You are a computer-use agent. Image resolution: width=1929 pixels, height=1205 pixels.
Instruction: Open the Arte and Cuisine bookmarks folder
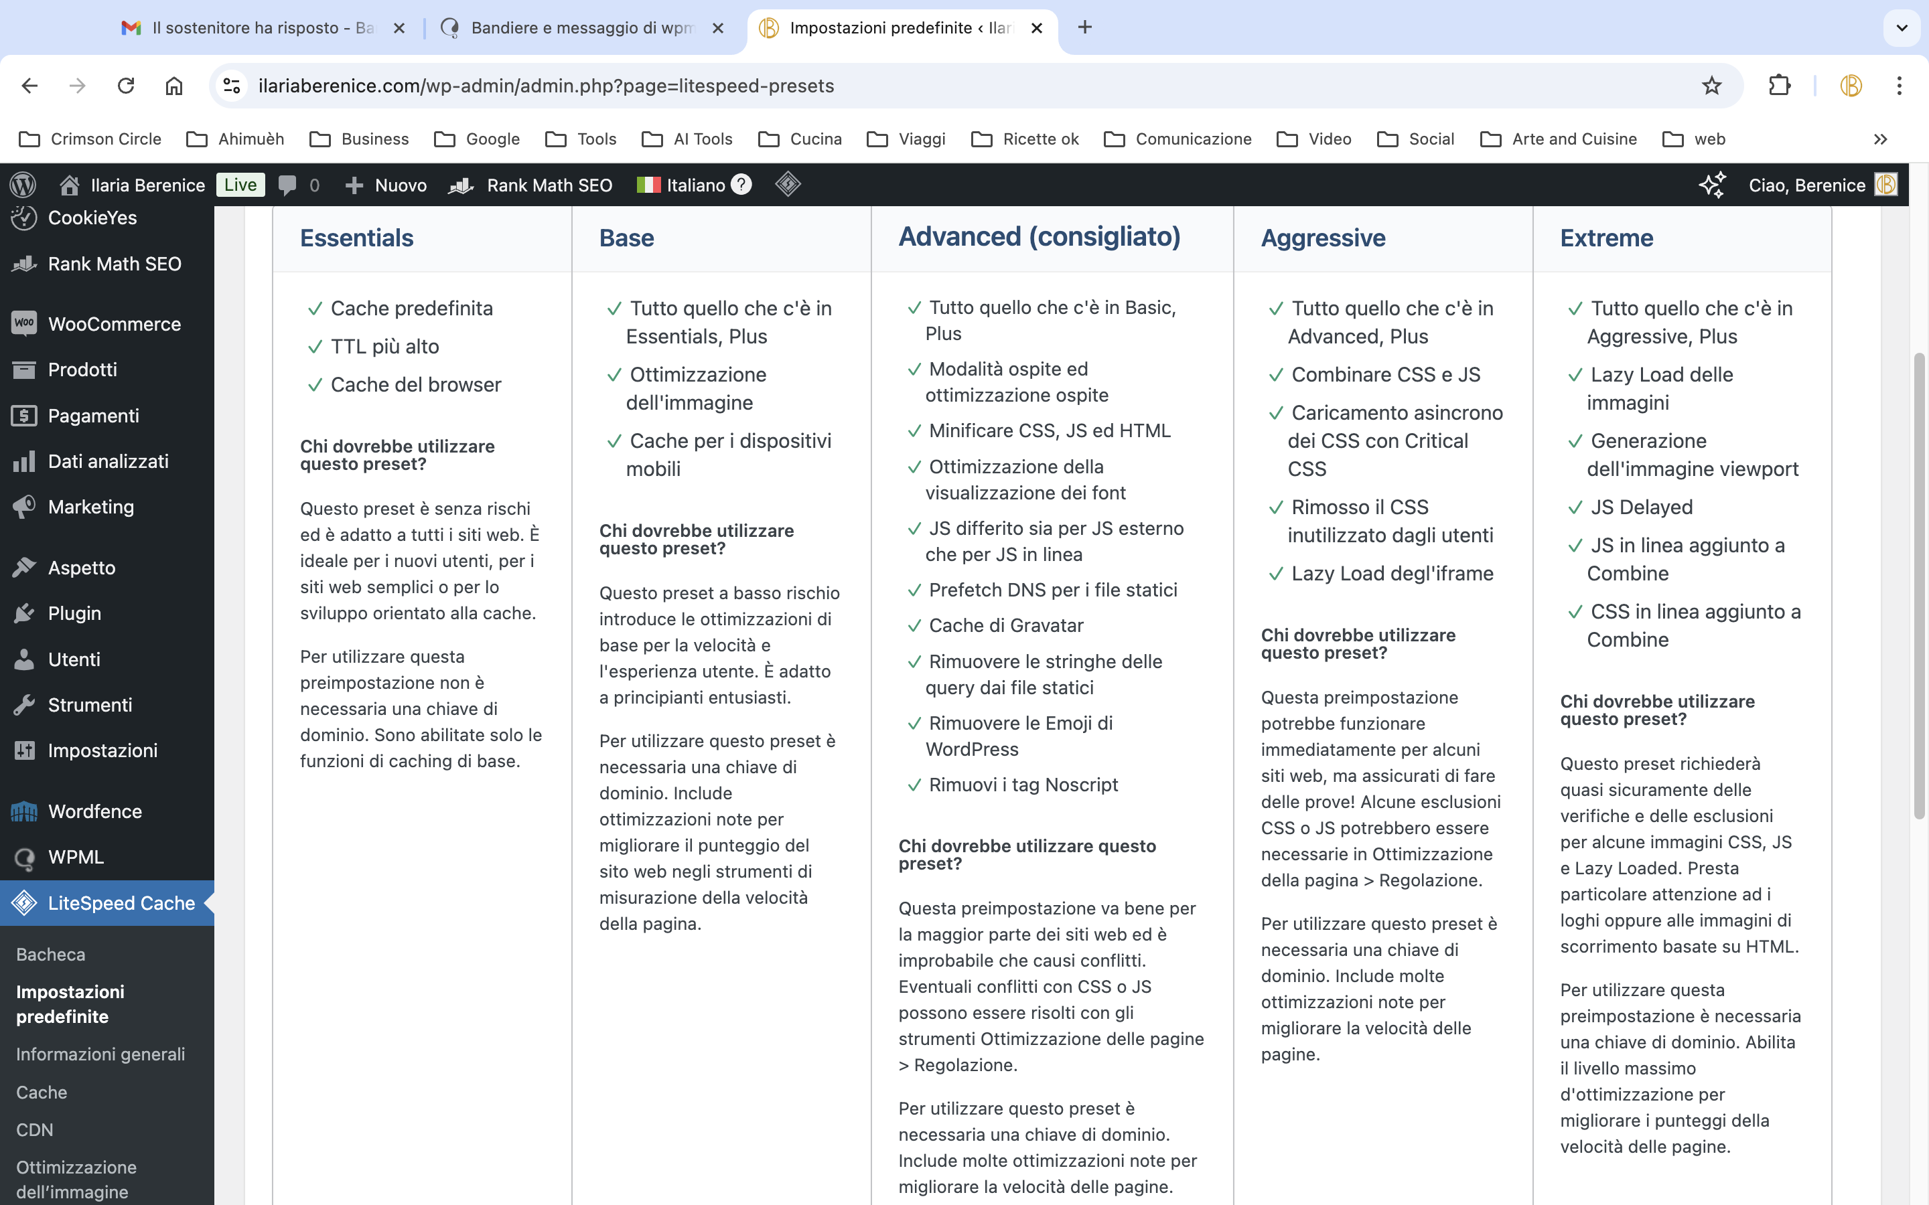pos(1559,139)
